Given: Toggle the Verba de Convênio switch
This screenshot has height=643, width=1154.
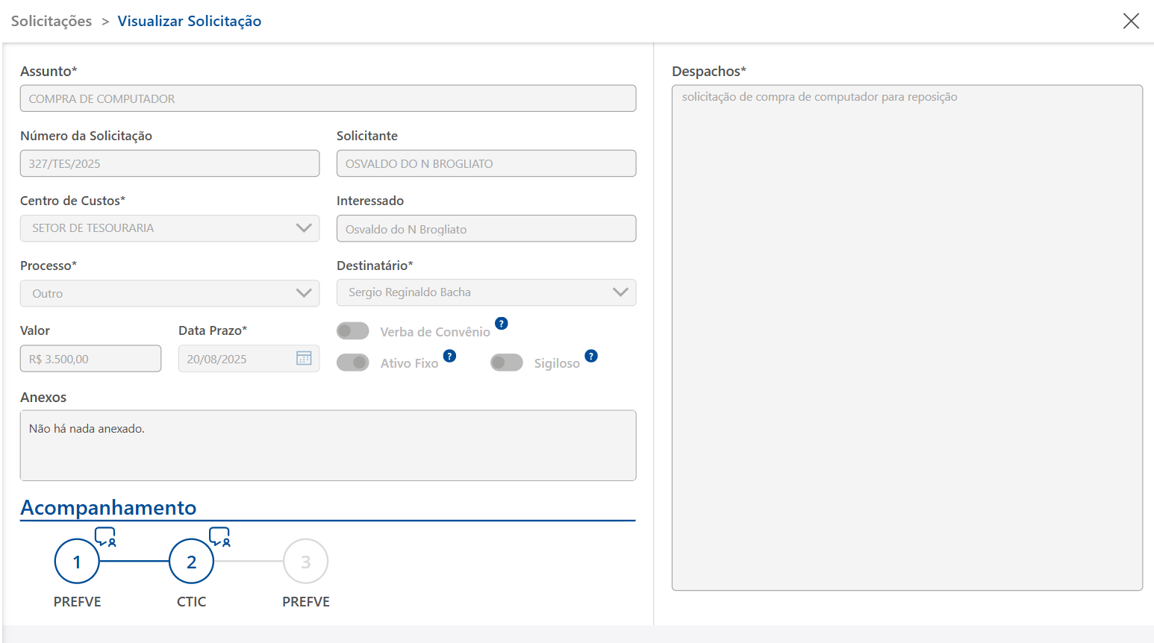Looking at the screenshot, I should [353, 330].
